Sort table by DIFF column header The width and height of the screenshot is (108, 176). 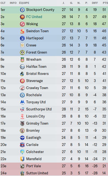tap(95, 3)
